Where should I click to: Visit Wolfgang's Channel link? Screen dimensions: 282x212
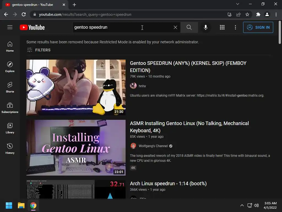pyautogui.click(x=153, y=146)
